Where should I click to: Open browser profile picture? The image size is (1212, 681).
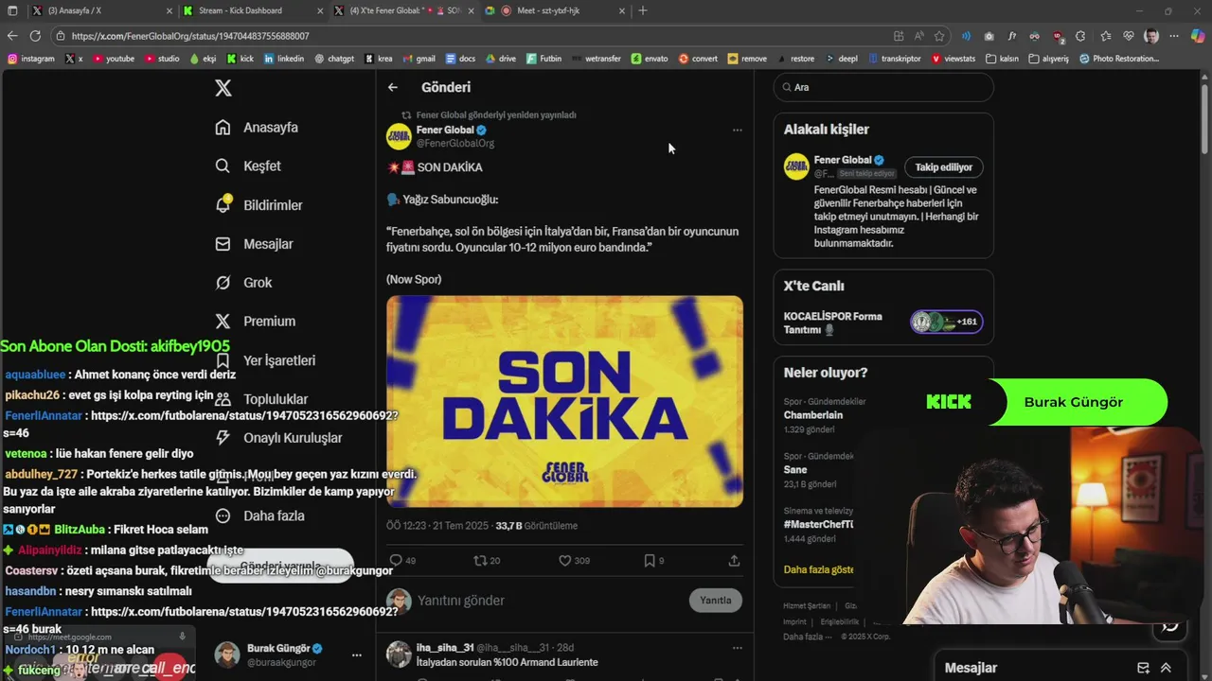pyautogui.click(x=1151, y=36)
